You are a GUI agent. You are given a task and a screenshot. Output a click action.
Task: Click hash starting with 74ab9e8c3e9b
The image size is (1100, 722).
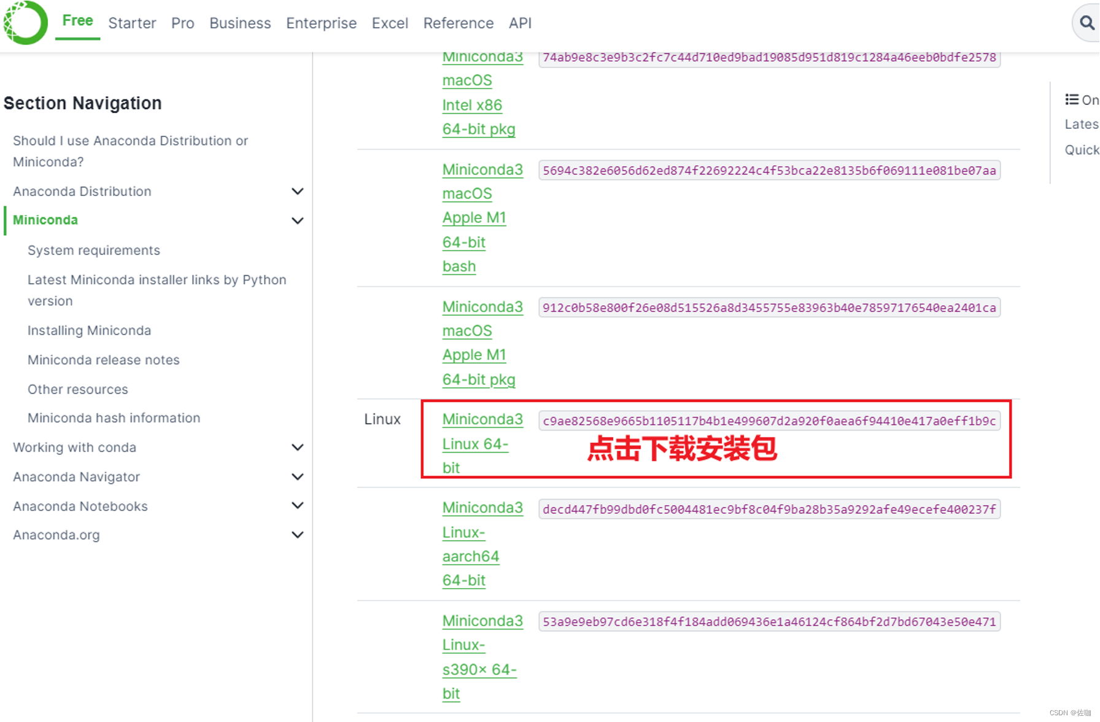coord(770,57)
